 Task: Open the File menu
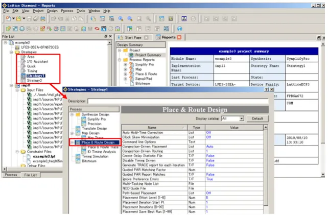coord(6,11)
